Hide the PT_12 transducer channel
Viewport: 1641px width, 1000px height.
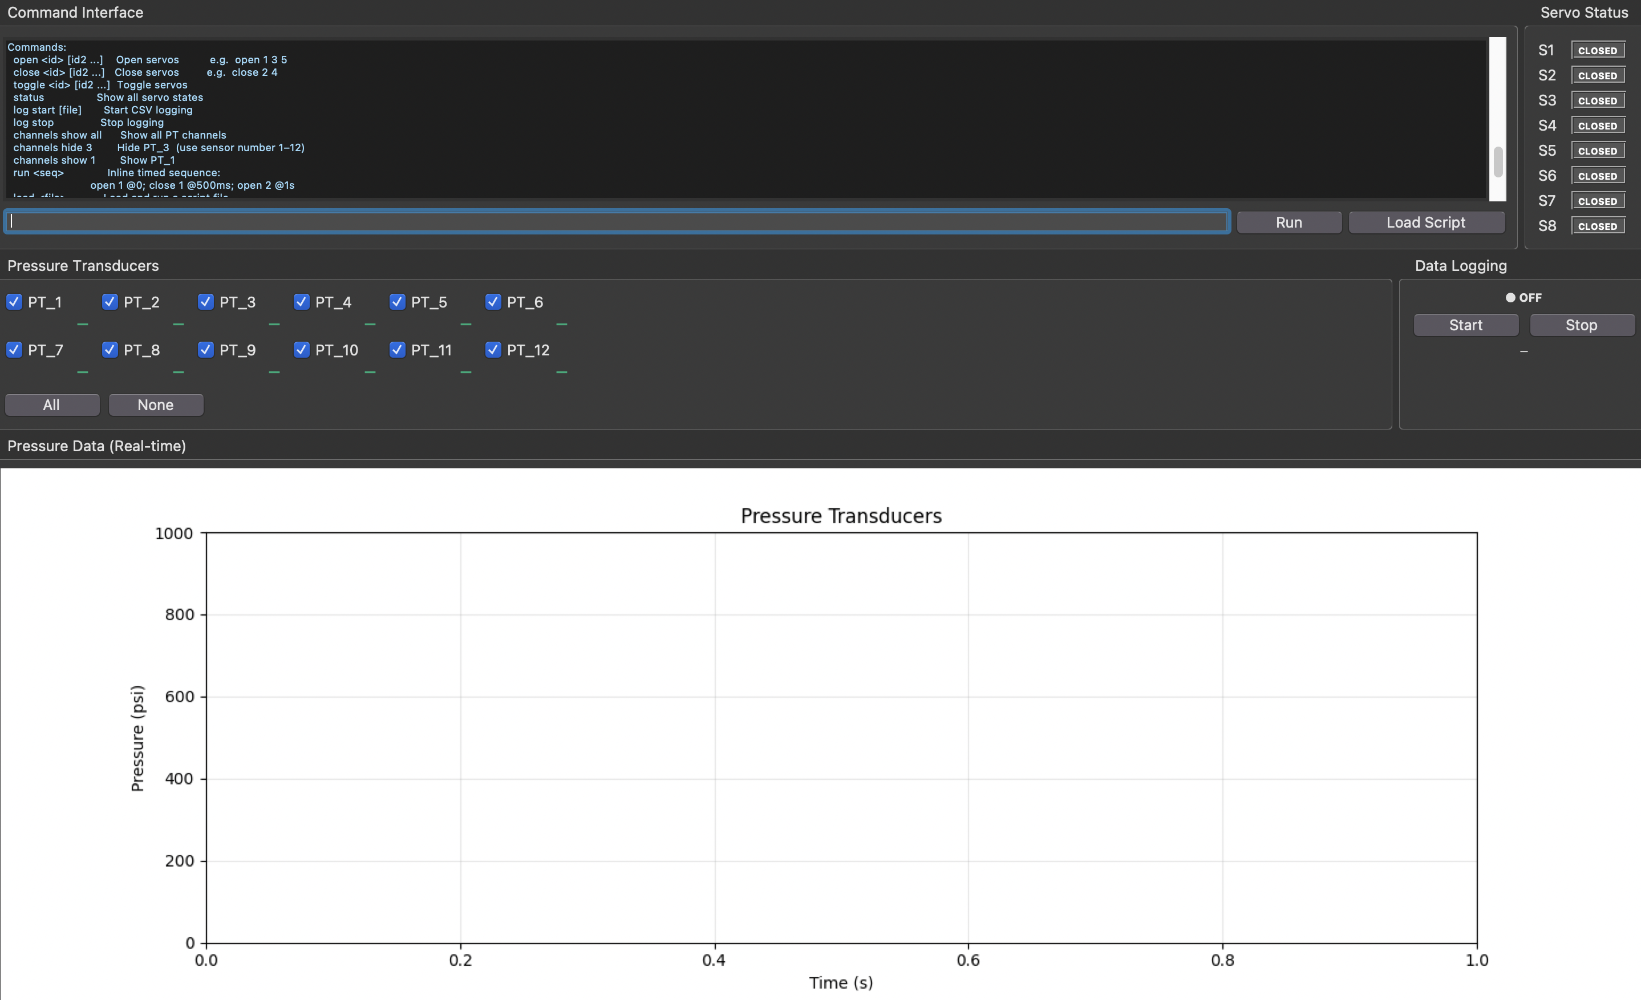pos(493,350)
